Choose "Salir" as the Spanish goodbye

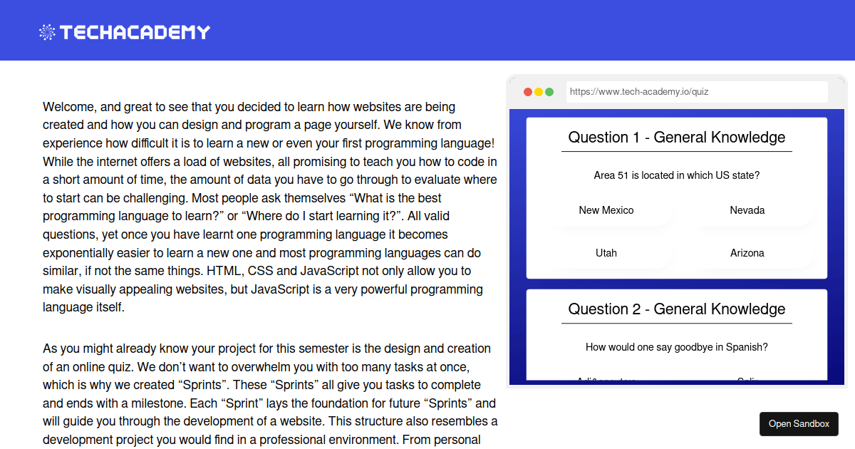click(747, 380)
